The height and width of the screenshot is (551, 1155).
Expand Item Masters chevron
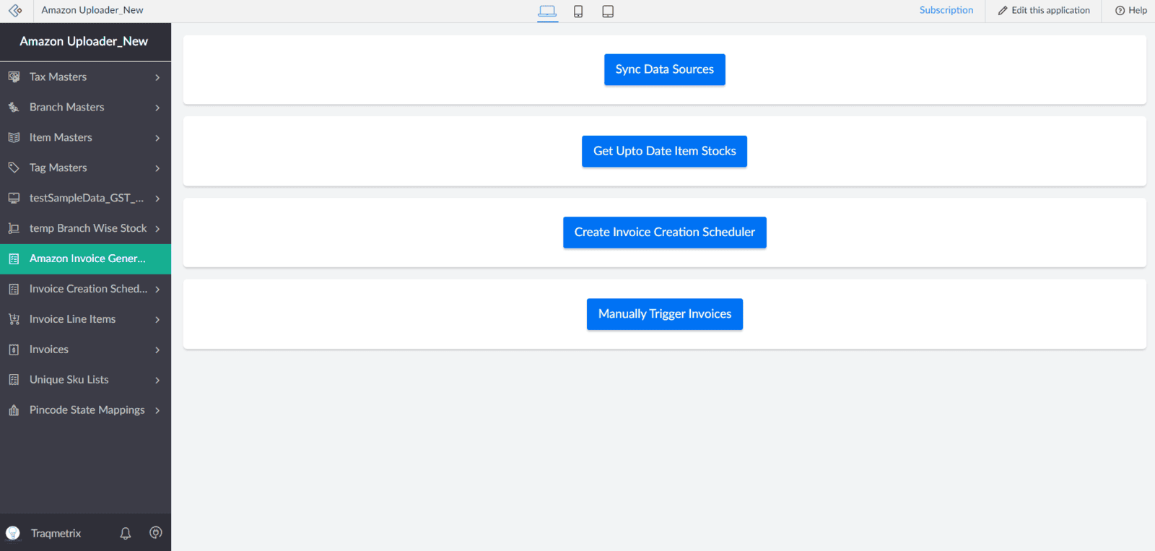tap(157, 138)
